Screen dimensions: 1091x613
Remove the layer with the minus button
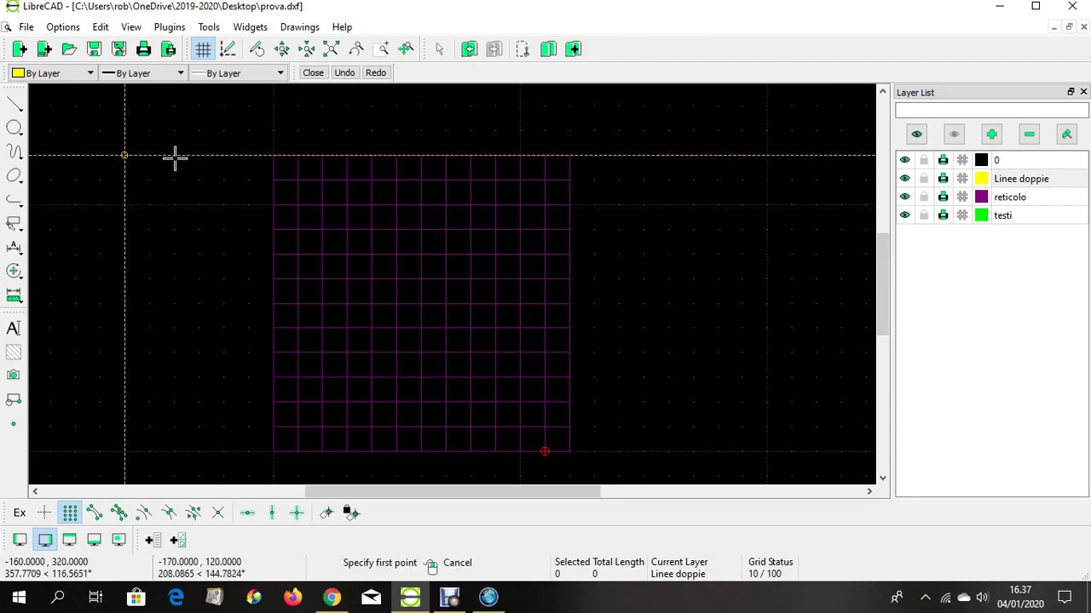[1029, 135]
